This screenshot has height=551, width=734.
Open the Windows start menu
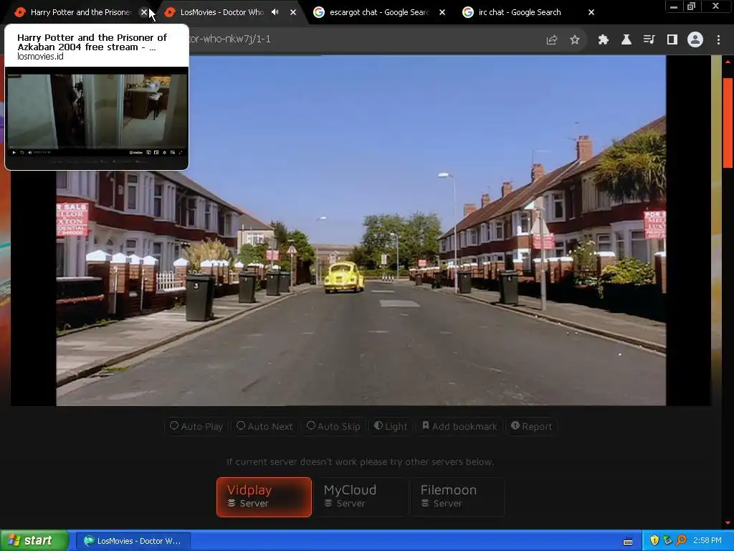pos(34,541)
